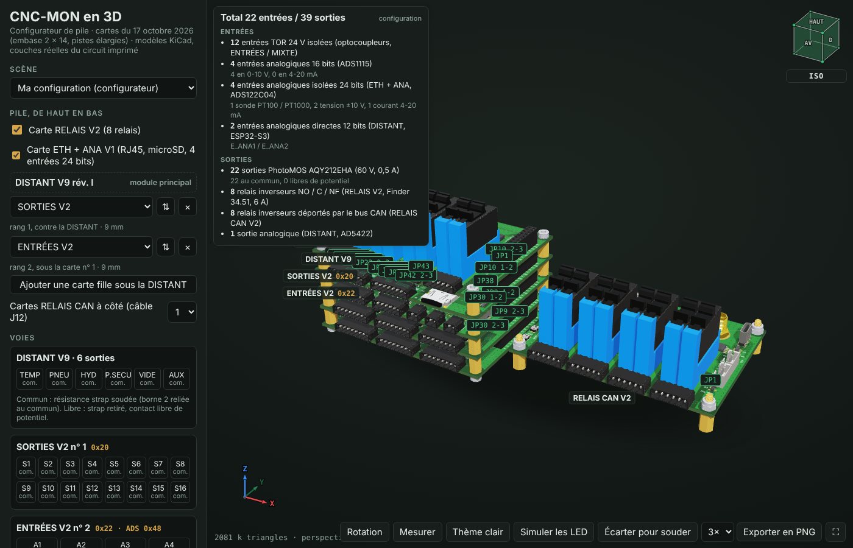Open the 3× export scale dropdown
The image size is (853, 548).
[717, 532]
